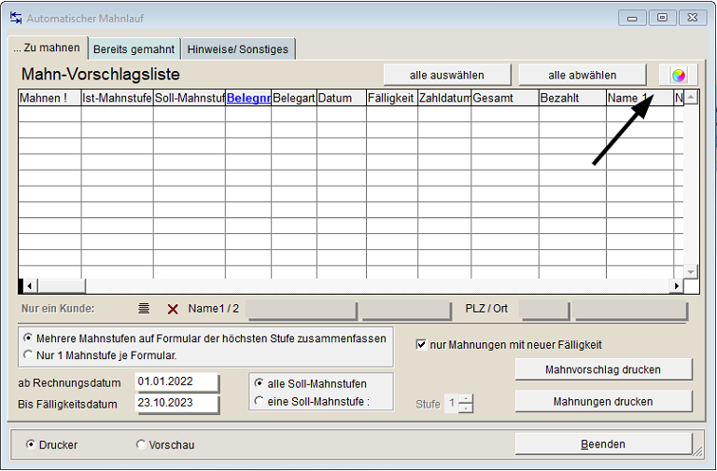Screen dimensions: 717x471
Task: Click the Mahnen ! column header
Action: tap(49, 98)
